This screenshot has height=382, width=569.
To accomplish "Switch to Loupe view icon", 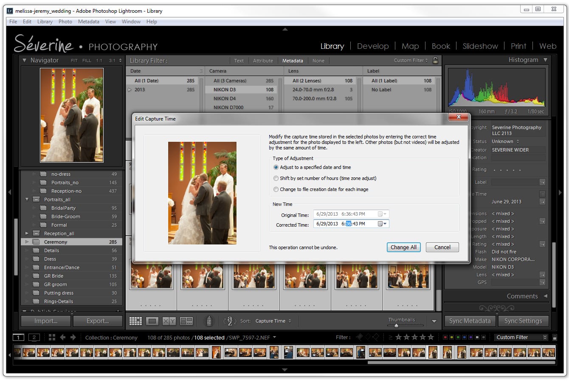I will click(x=152, y=321).
